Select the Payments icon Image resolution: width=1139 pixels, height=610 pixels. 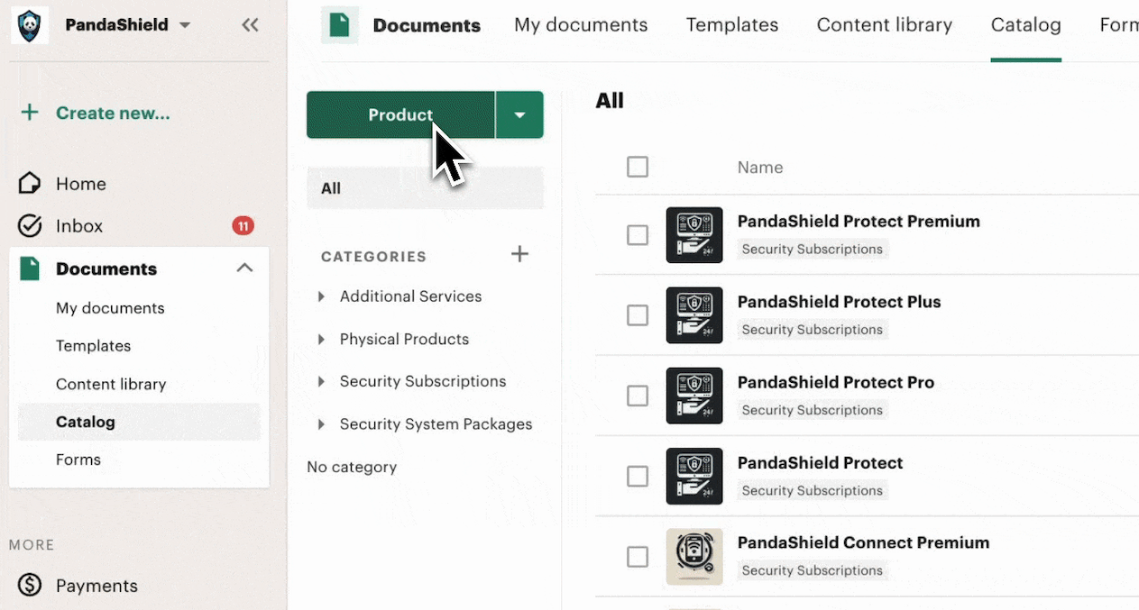tap(29, 585)
